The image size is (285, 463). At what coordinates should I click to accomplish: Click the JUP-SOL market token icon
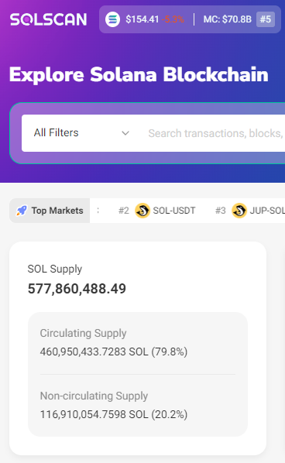[x=239, y=211]
